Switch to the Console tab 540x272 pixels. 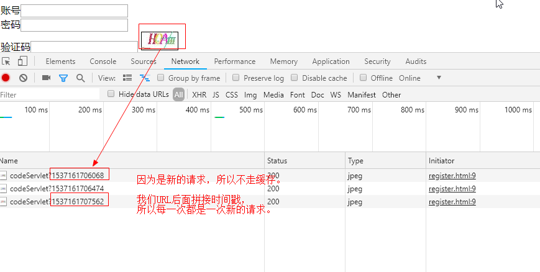pyautogui.click(x=103, y=61)
